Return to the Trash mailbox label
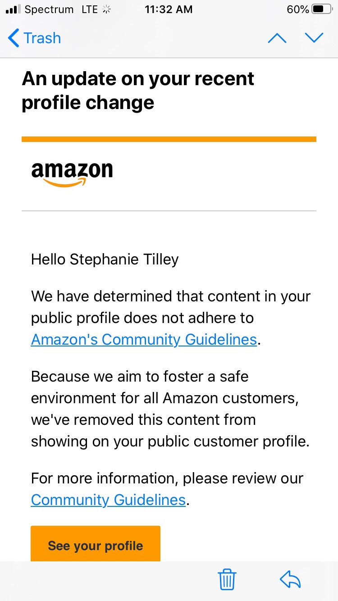Screen dimensions: 338x601 [x=42, y=38]
